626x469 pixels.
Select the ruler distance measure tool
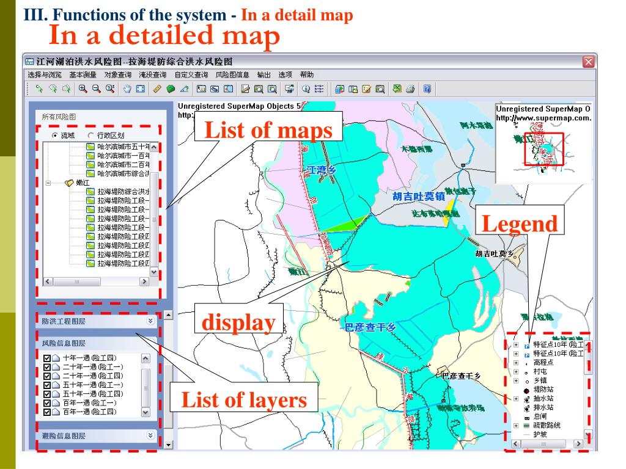coord(157,89)
